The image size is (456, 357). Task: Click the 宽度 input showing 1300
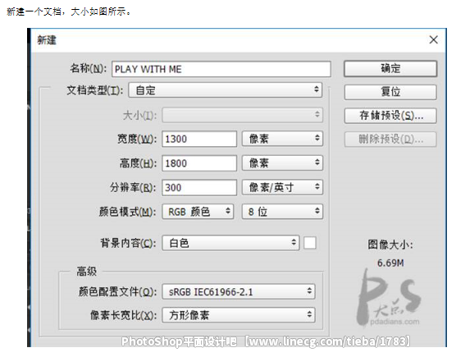(x=199, y=139)
